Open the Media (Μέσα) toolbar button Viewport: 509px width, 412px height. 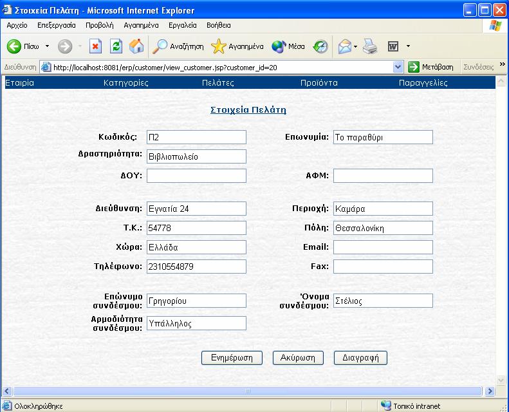click(x=288, y=46)
